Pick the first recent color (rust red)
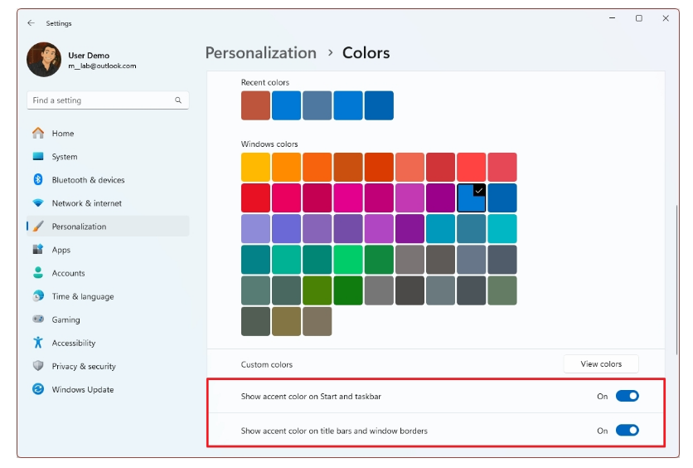 click(255, 105)
